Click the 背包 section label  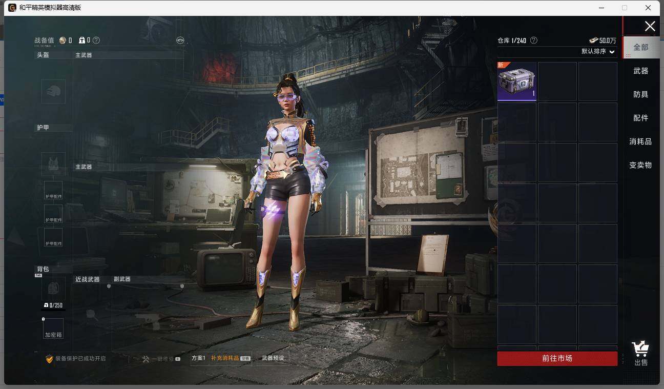click(43, 269)
